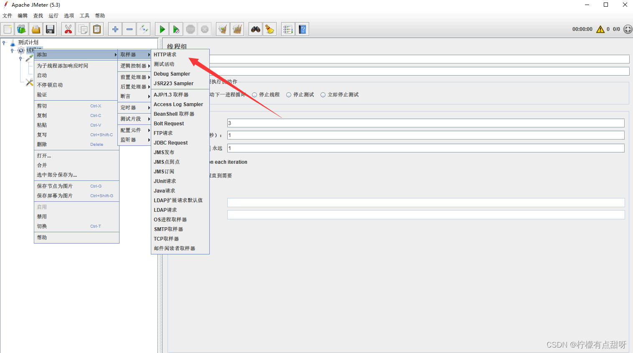Click the Copy toolbar icon
Image resolution: width=633 pixels, height=353 pixels.
point(83,29)
